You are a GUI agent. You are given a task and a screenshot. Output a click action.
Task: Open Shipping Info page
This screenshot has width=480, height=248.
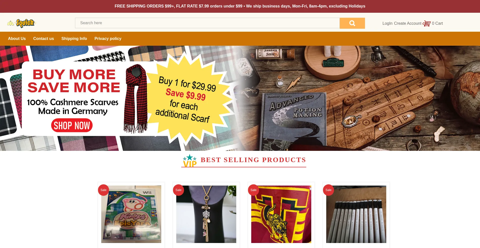[74, 39]
